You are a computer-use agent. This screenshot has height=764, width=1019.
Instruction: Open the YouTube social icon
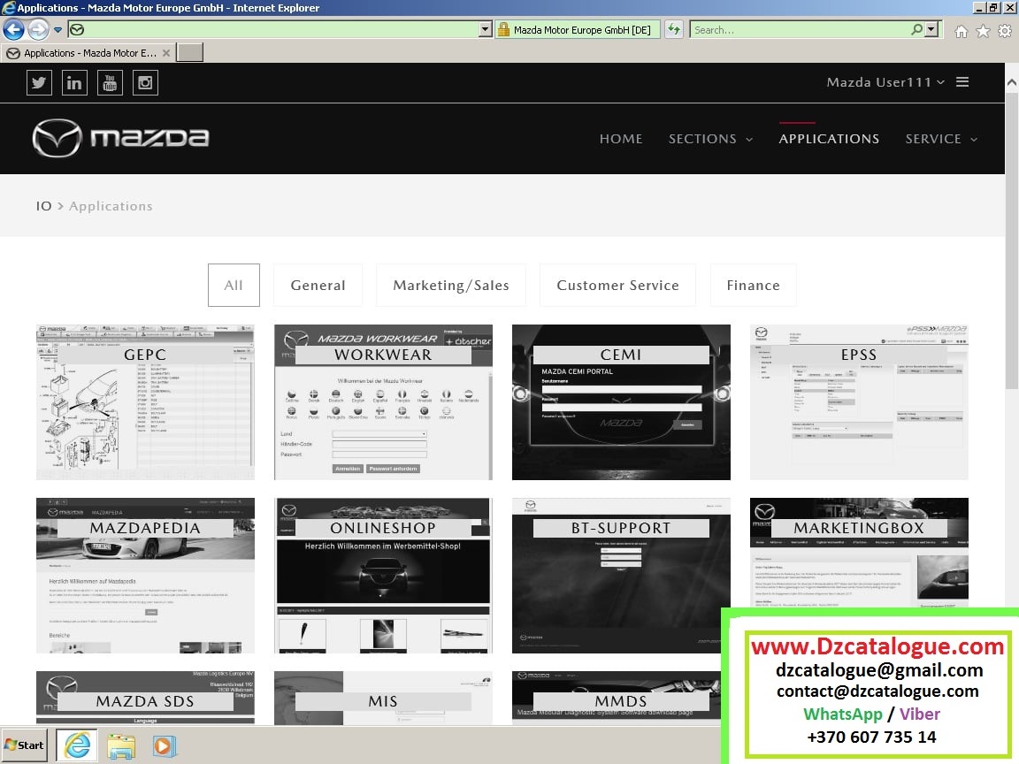[x=110, y=82]
